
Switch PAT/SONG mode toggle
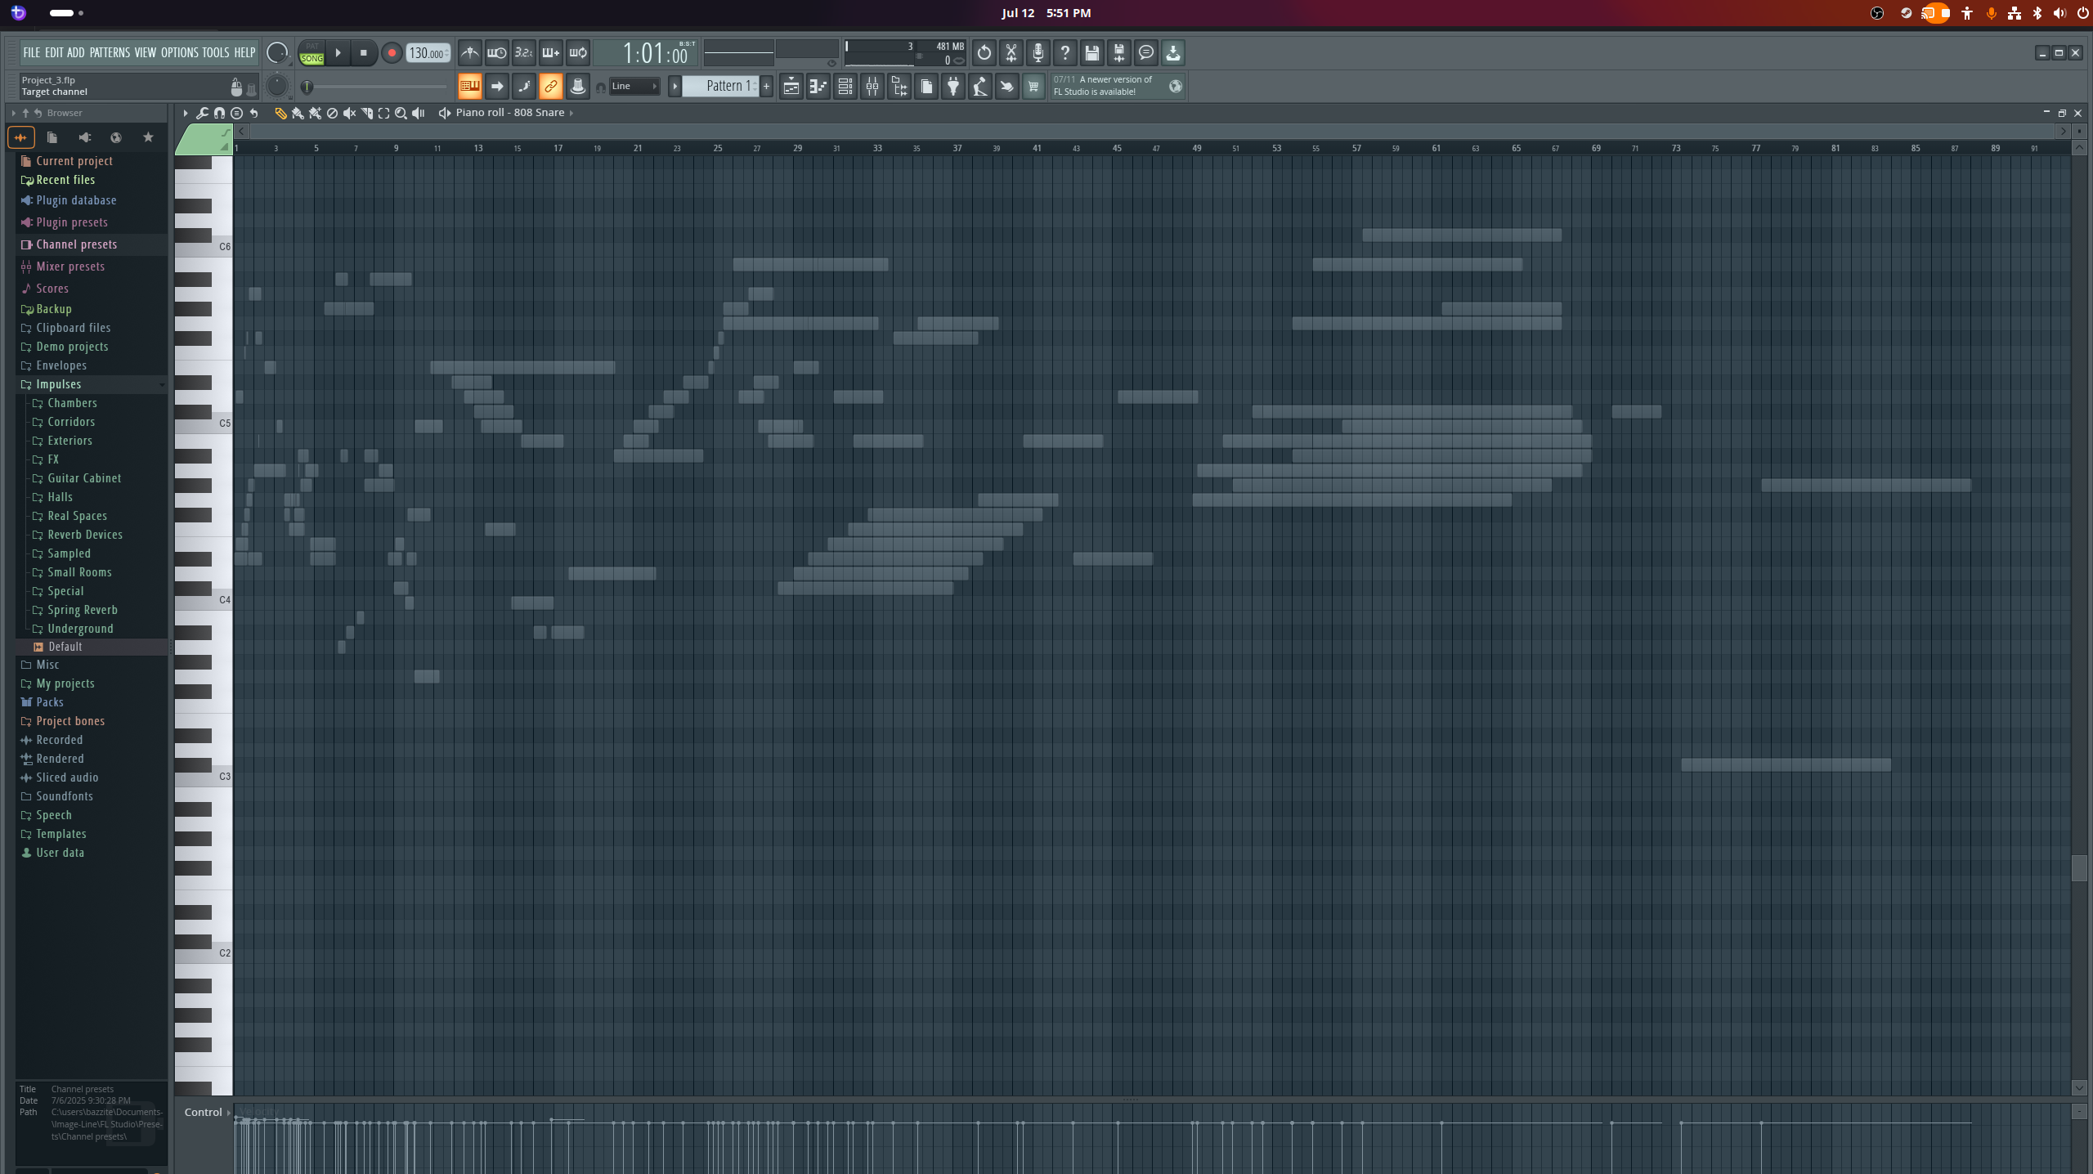click(311, 53)
